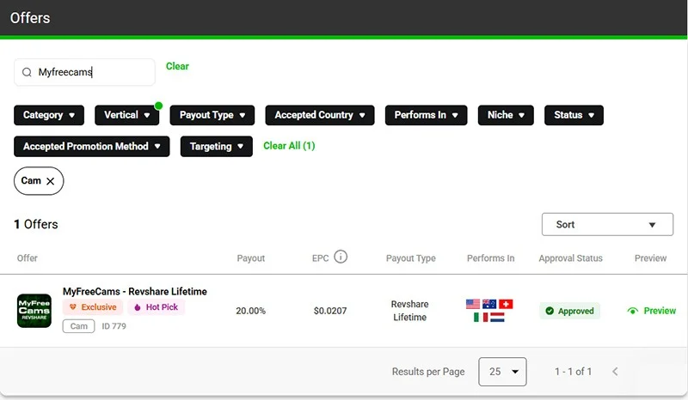Click the Italy flag icon
Screen dimensions: 688x400
[481, 318]
